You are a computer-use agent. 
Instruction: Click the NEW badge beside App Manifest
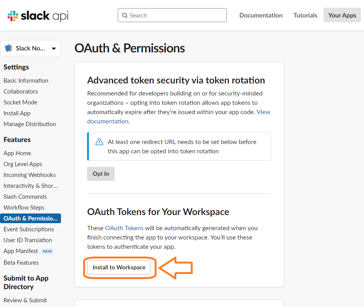[x=47, y=251]
